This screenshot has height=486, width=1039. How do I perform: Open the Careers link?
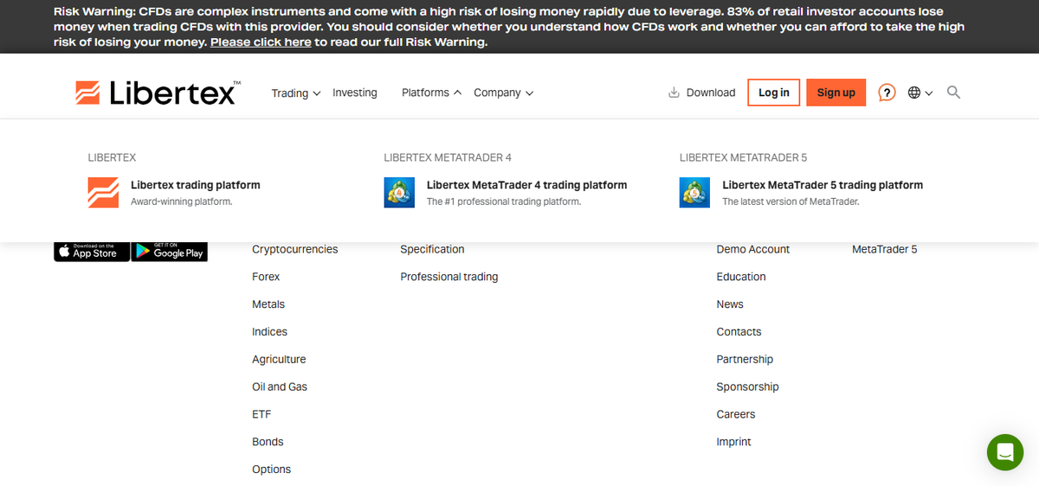coord(736,415)
